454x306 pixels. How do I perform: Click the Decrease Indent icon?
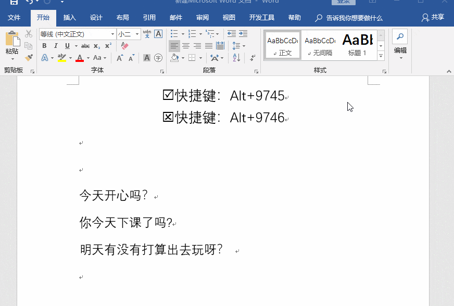coord(231,34)
